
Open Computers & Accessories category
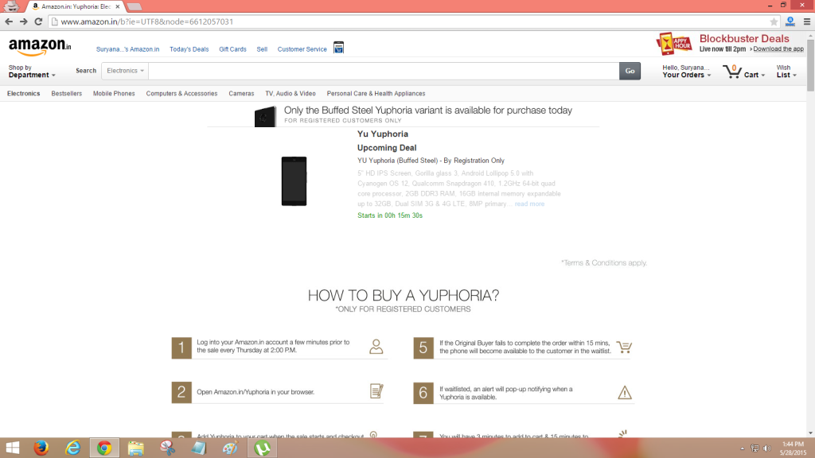181,94
